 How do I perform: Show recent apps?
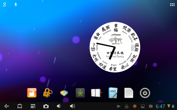click(x=33, y=106)
